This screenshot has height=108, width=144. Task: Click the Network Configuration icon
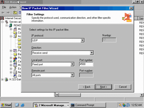click(x=15, y=72)
